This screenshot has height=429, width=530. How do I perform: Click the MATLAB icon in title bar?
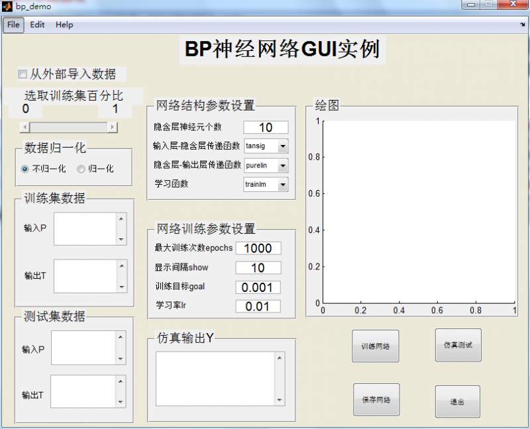click(x=7, y=7)
